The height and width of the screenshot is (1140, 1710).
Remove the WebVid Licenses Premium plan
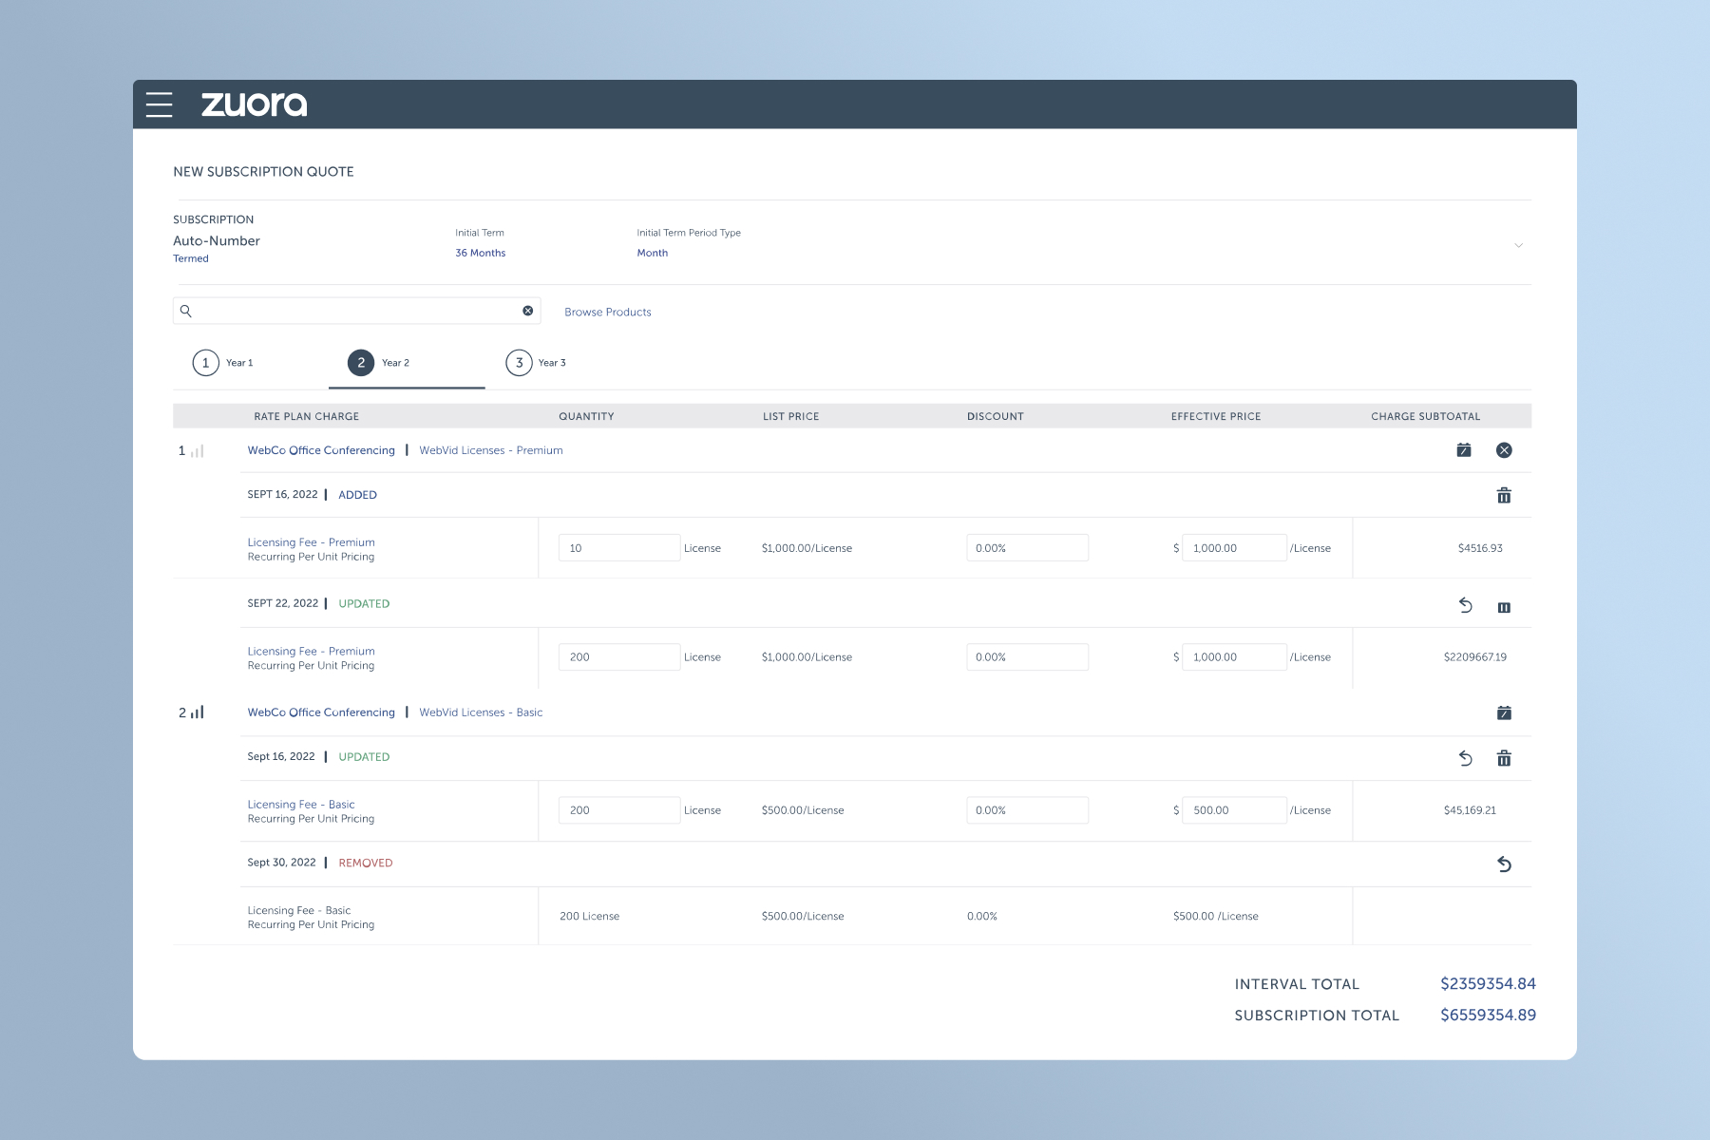point(1504,450)
